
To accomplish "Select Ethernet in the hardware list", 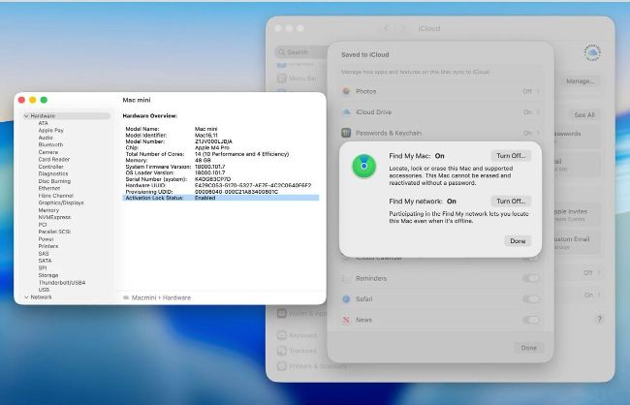I will (x=49, y=188).
